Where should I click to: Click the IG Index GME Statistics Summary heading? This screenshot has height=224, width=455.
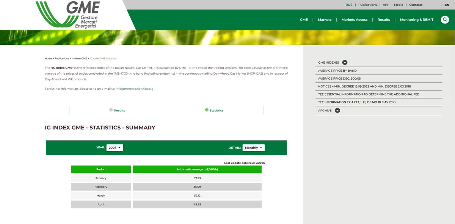(x=100, y=128)
